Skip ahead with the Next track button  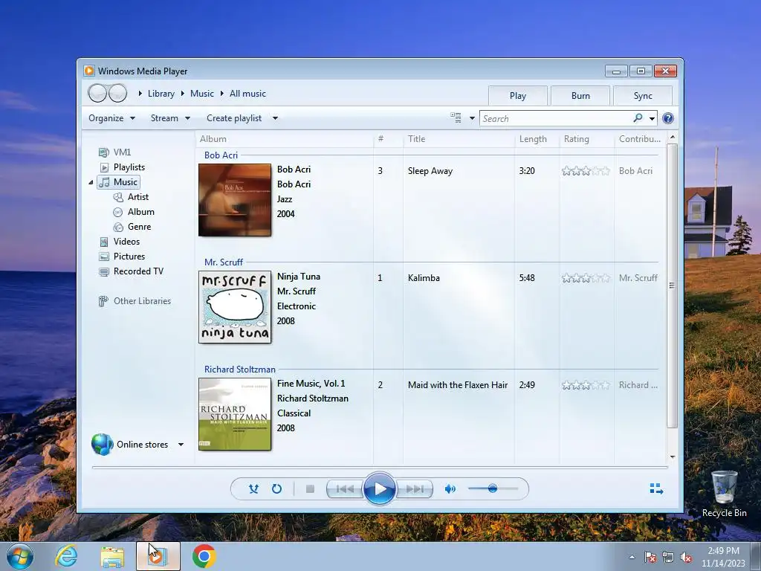pyautogui.click(x=415, y=489)
